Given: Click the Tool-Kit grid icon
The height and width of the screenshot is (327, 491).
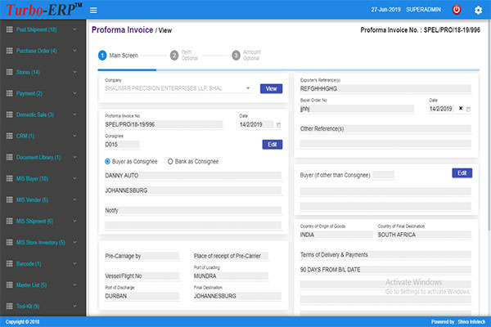Looking at the screenshot, I should coord(10,306).
